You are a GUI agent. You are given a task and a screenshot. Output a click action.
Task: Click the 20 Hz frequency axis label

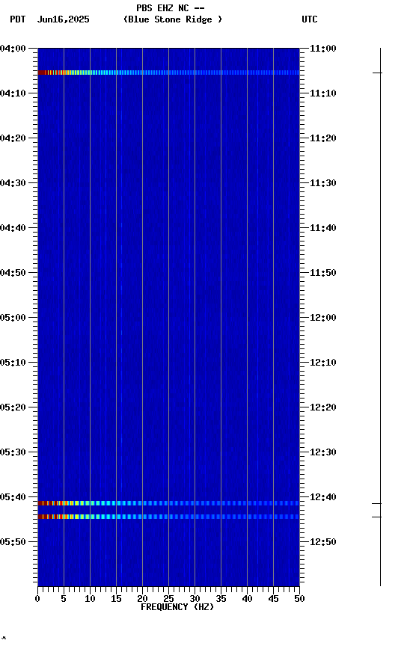142,599
